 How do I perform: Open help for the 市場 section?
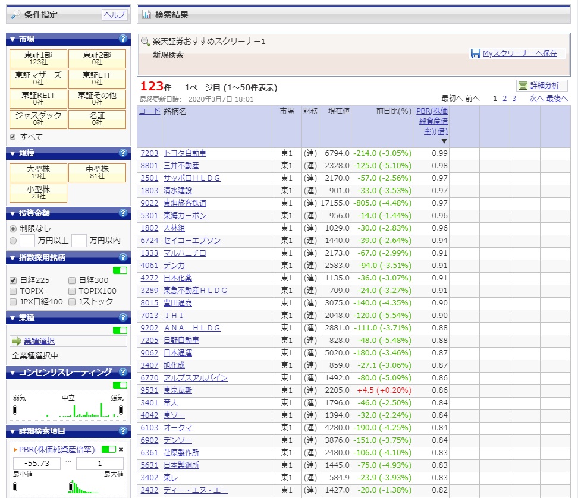[123, 39]
